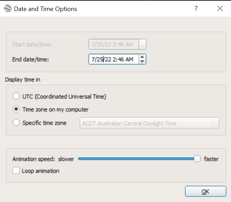This screenshot has width=231, height=202.
Task: Click the Start date/time spinner arrows
Action: tap(142, 44)
